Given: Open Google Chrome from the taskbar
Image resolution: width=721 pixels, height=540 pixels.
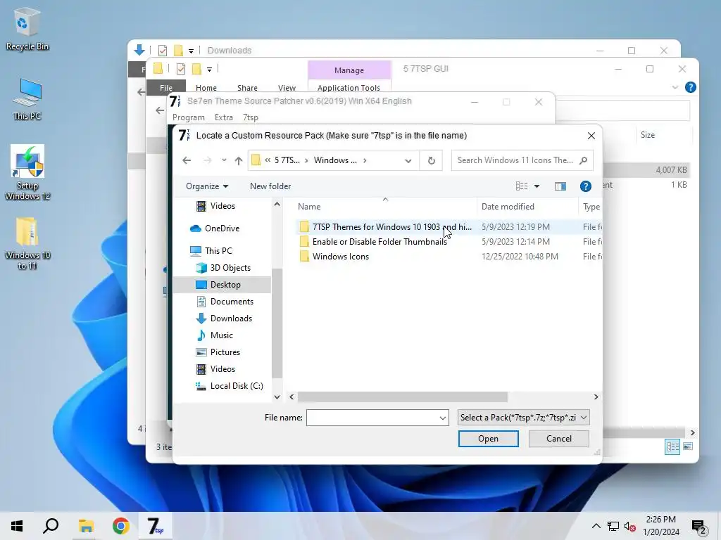Looking at the screenshot, I should [x=120, y=526].
